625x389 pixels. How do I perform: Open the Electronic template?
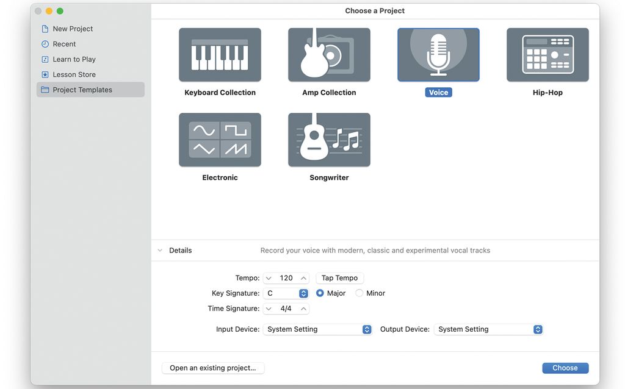coord(220,139)
